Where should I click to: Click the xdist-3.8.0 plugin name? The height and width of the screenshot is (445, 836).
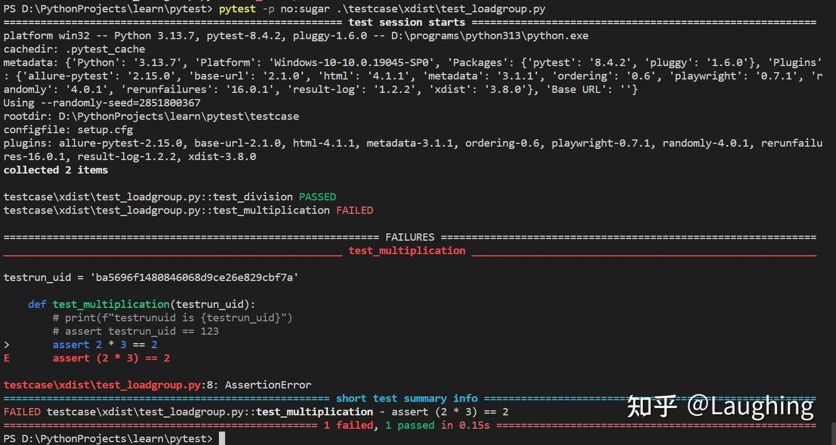[x=224, y=156]
